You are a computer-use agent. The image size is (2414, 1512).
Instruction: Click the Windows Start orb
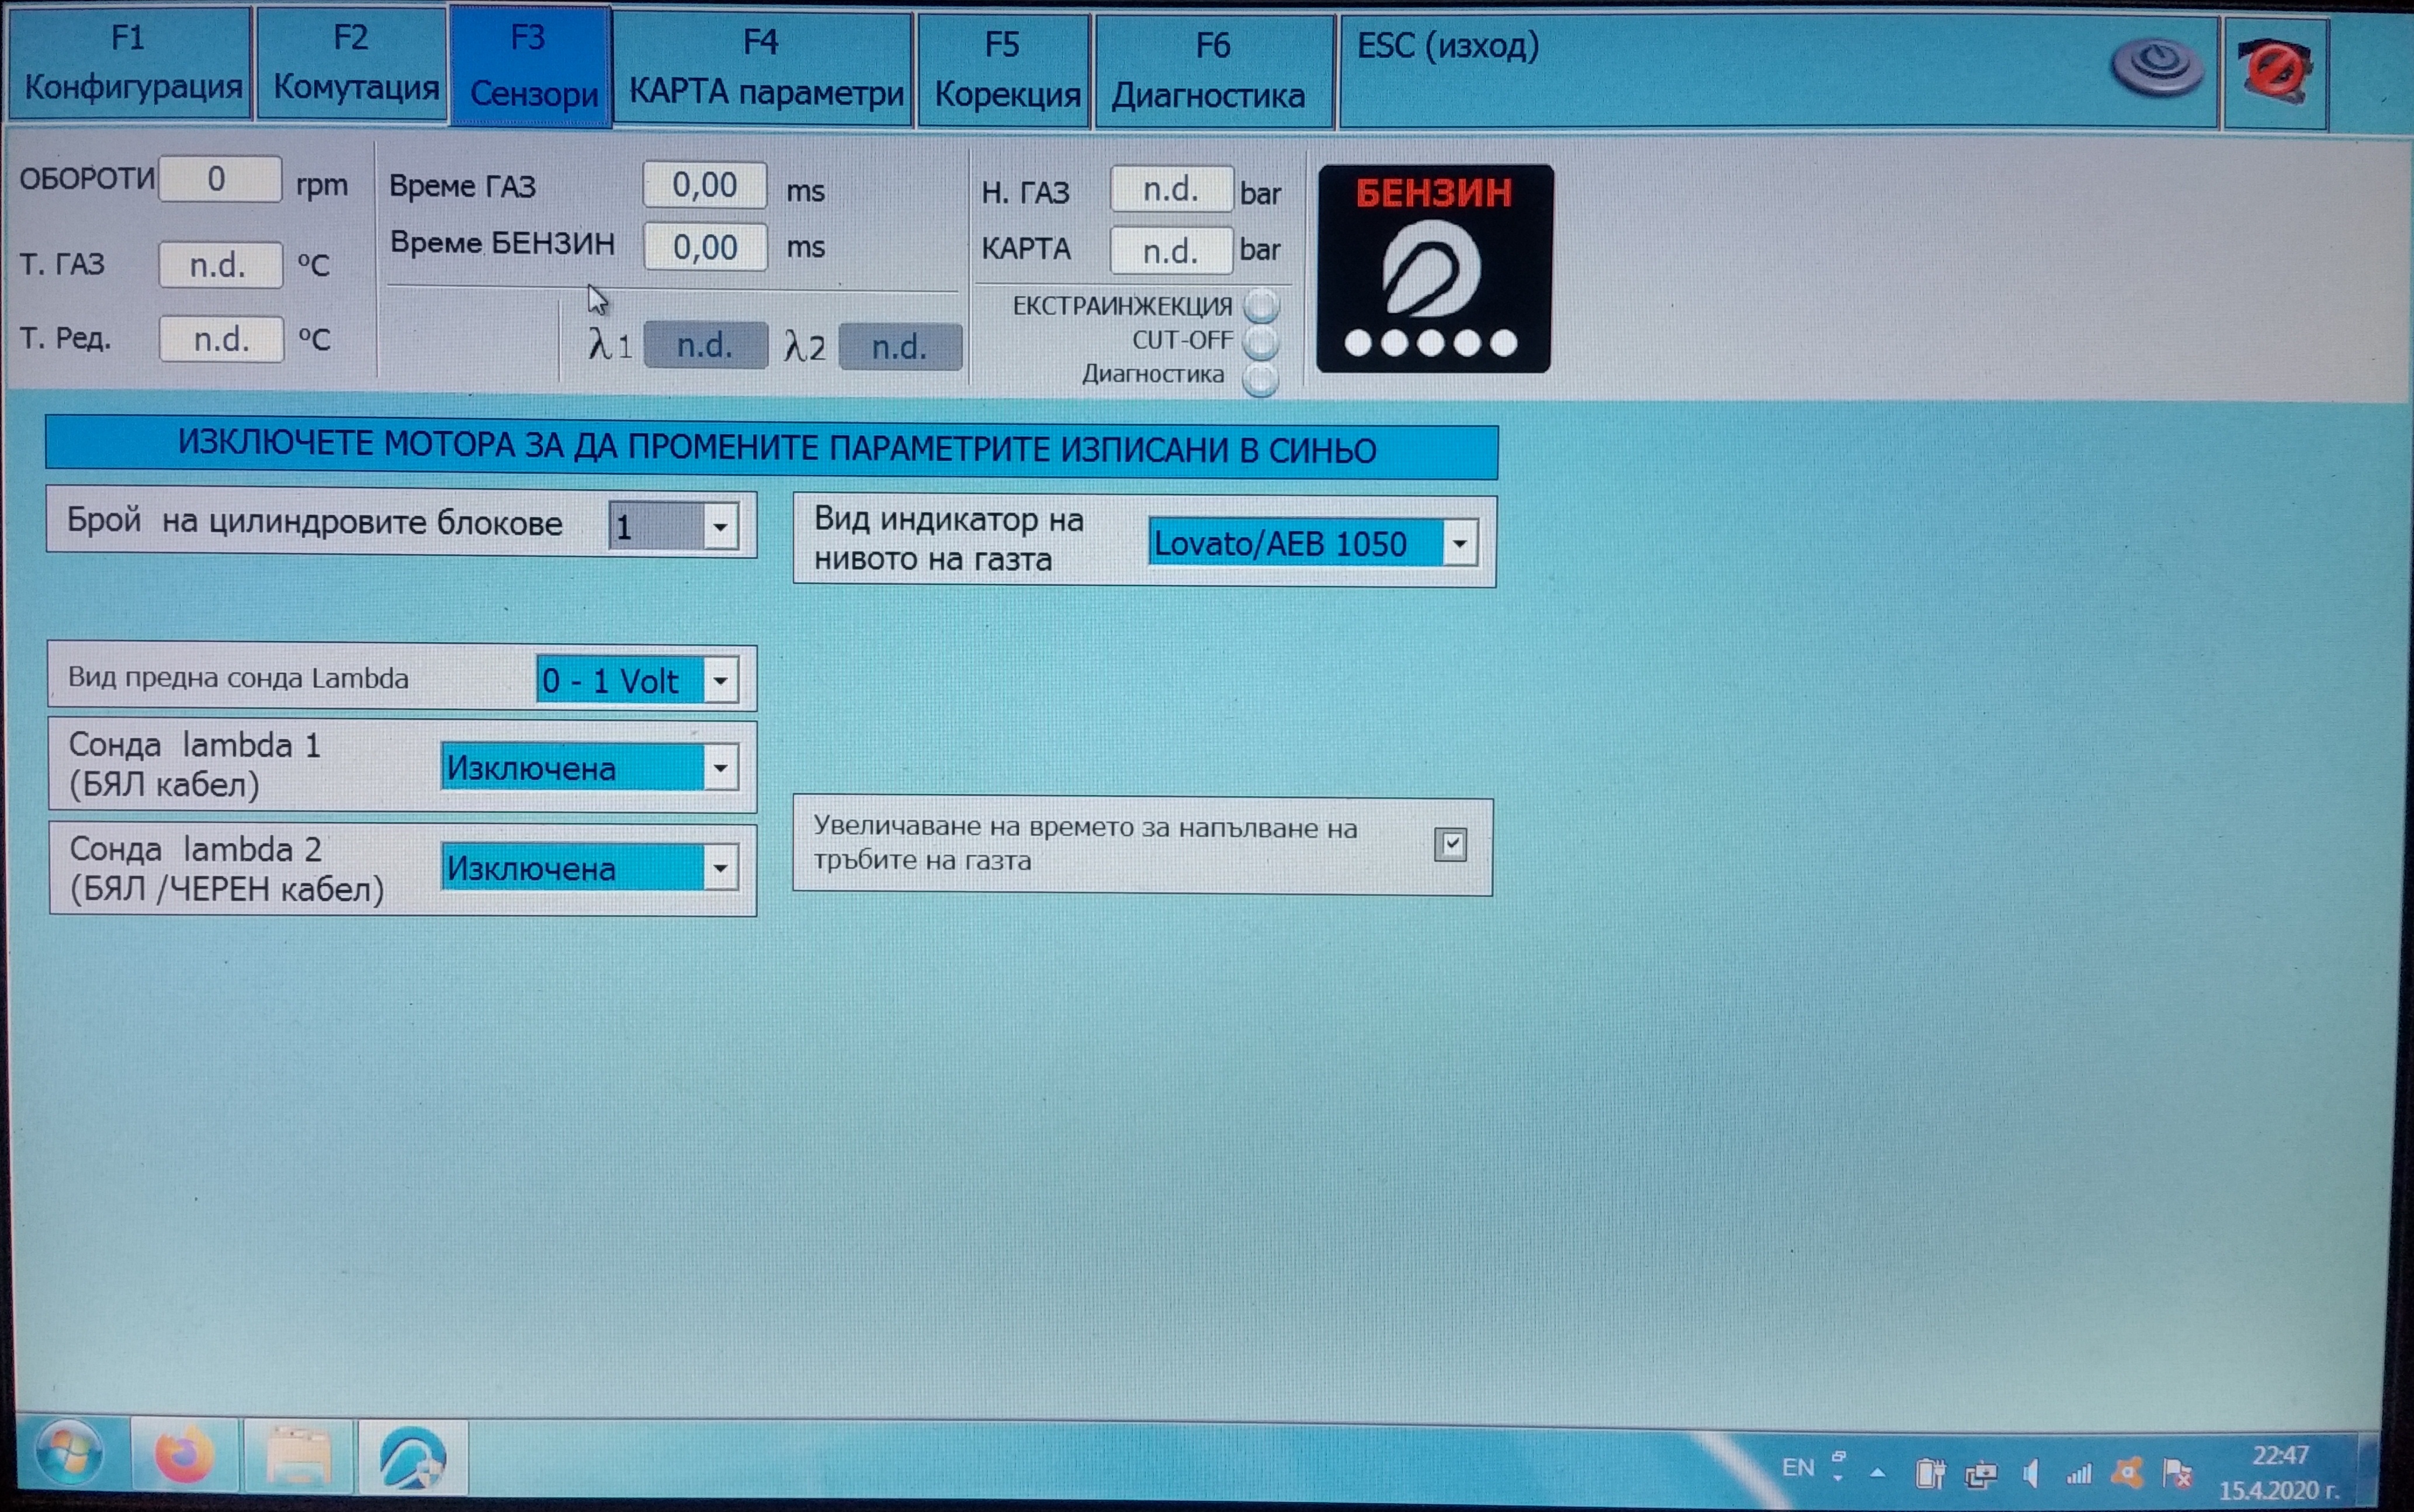68,1453
